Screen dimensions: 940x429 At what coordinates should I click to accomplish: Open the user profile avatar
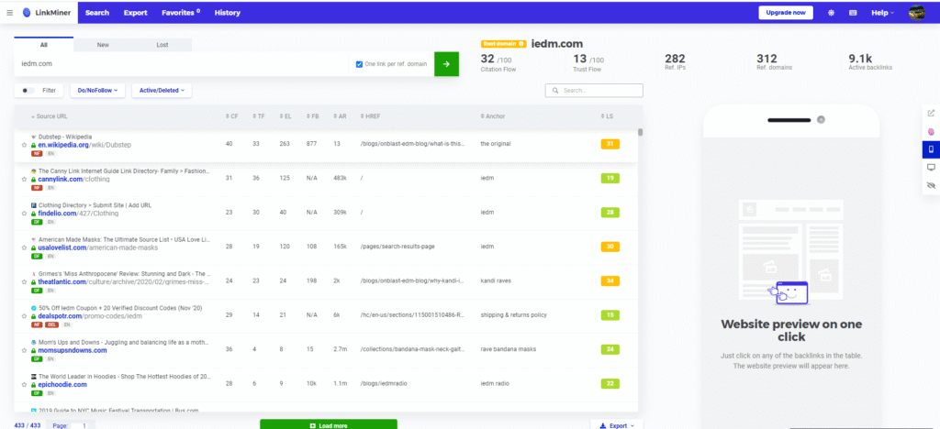917,13
